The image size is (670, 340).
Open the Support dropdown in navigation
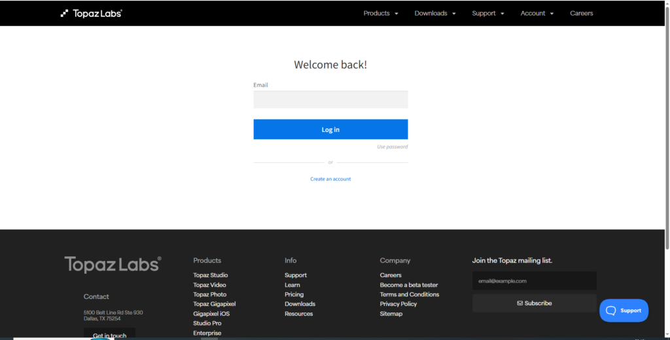(488, 13)
